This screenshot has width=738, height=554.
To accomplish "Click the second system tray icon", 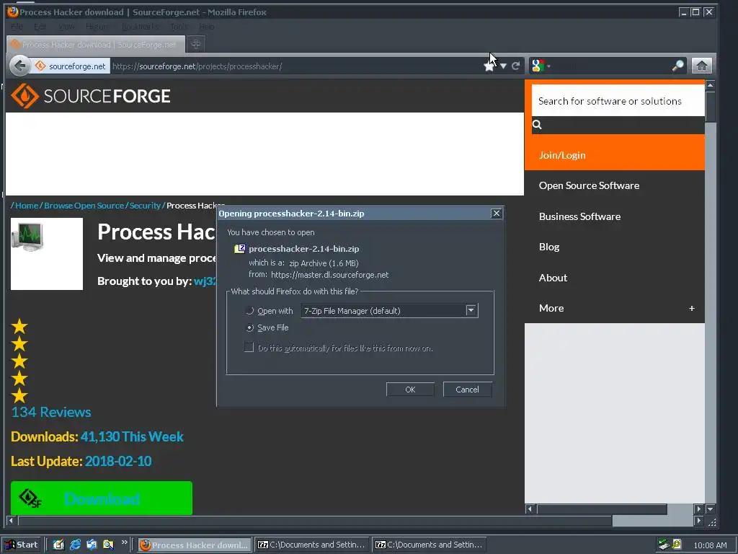I will [677, 545].
